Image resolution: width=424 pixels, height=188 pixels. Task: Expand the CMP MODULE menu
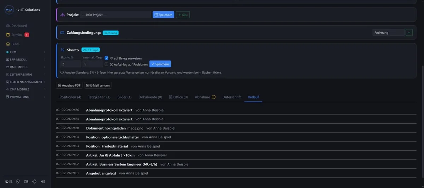26,89
